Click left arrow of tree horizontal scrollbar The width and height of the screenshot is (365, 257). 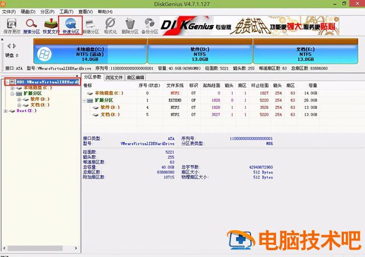4,248
